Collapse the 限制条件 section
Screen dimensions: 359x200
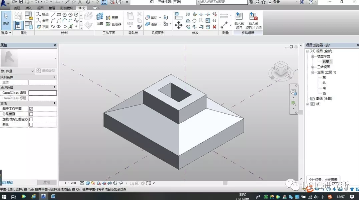tap(55, 77)
